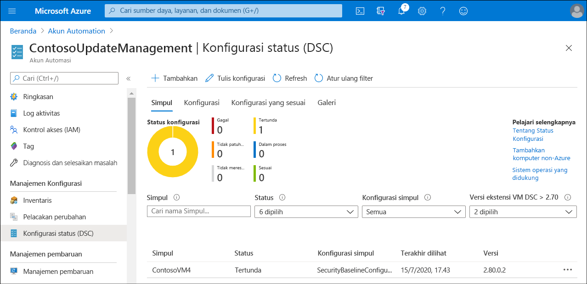Open Tambahkan komputer non-Azure link
The image size is (587, 284).
(542, 154)
